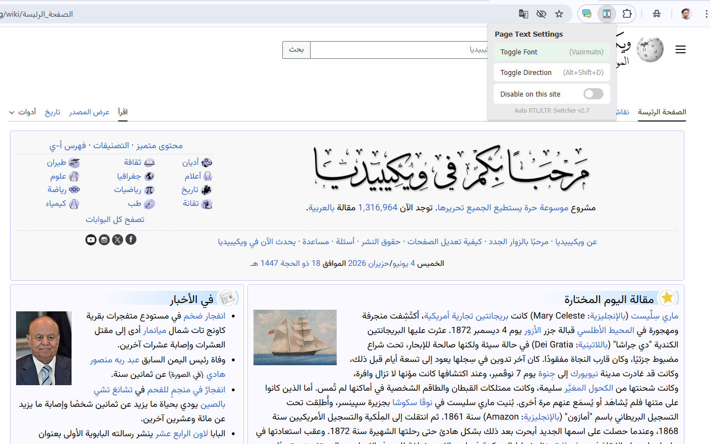
Task: Toggle Direction of page text
Action: (552, 73)
